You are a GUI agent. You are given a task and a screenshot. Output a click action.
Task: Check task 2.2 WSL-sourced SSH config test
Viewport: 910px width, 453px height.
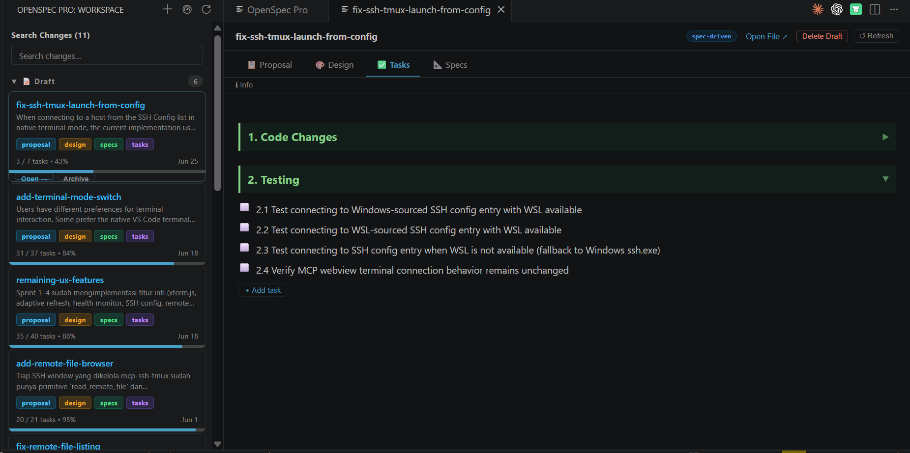click(244, 227)
